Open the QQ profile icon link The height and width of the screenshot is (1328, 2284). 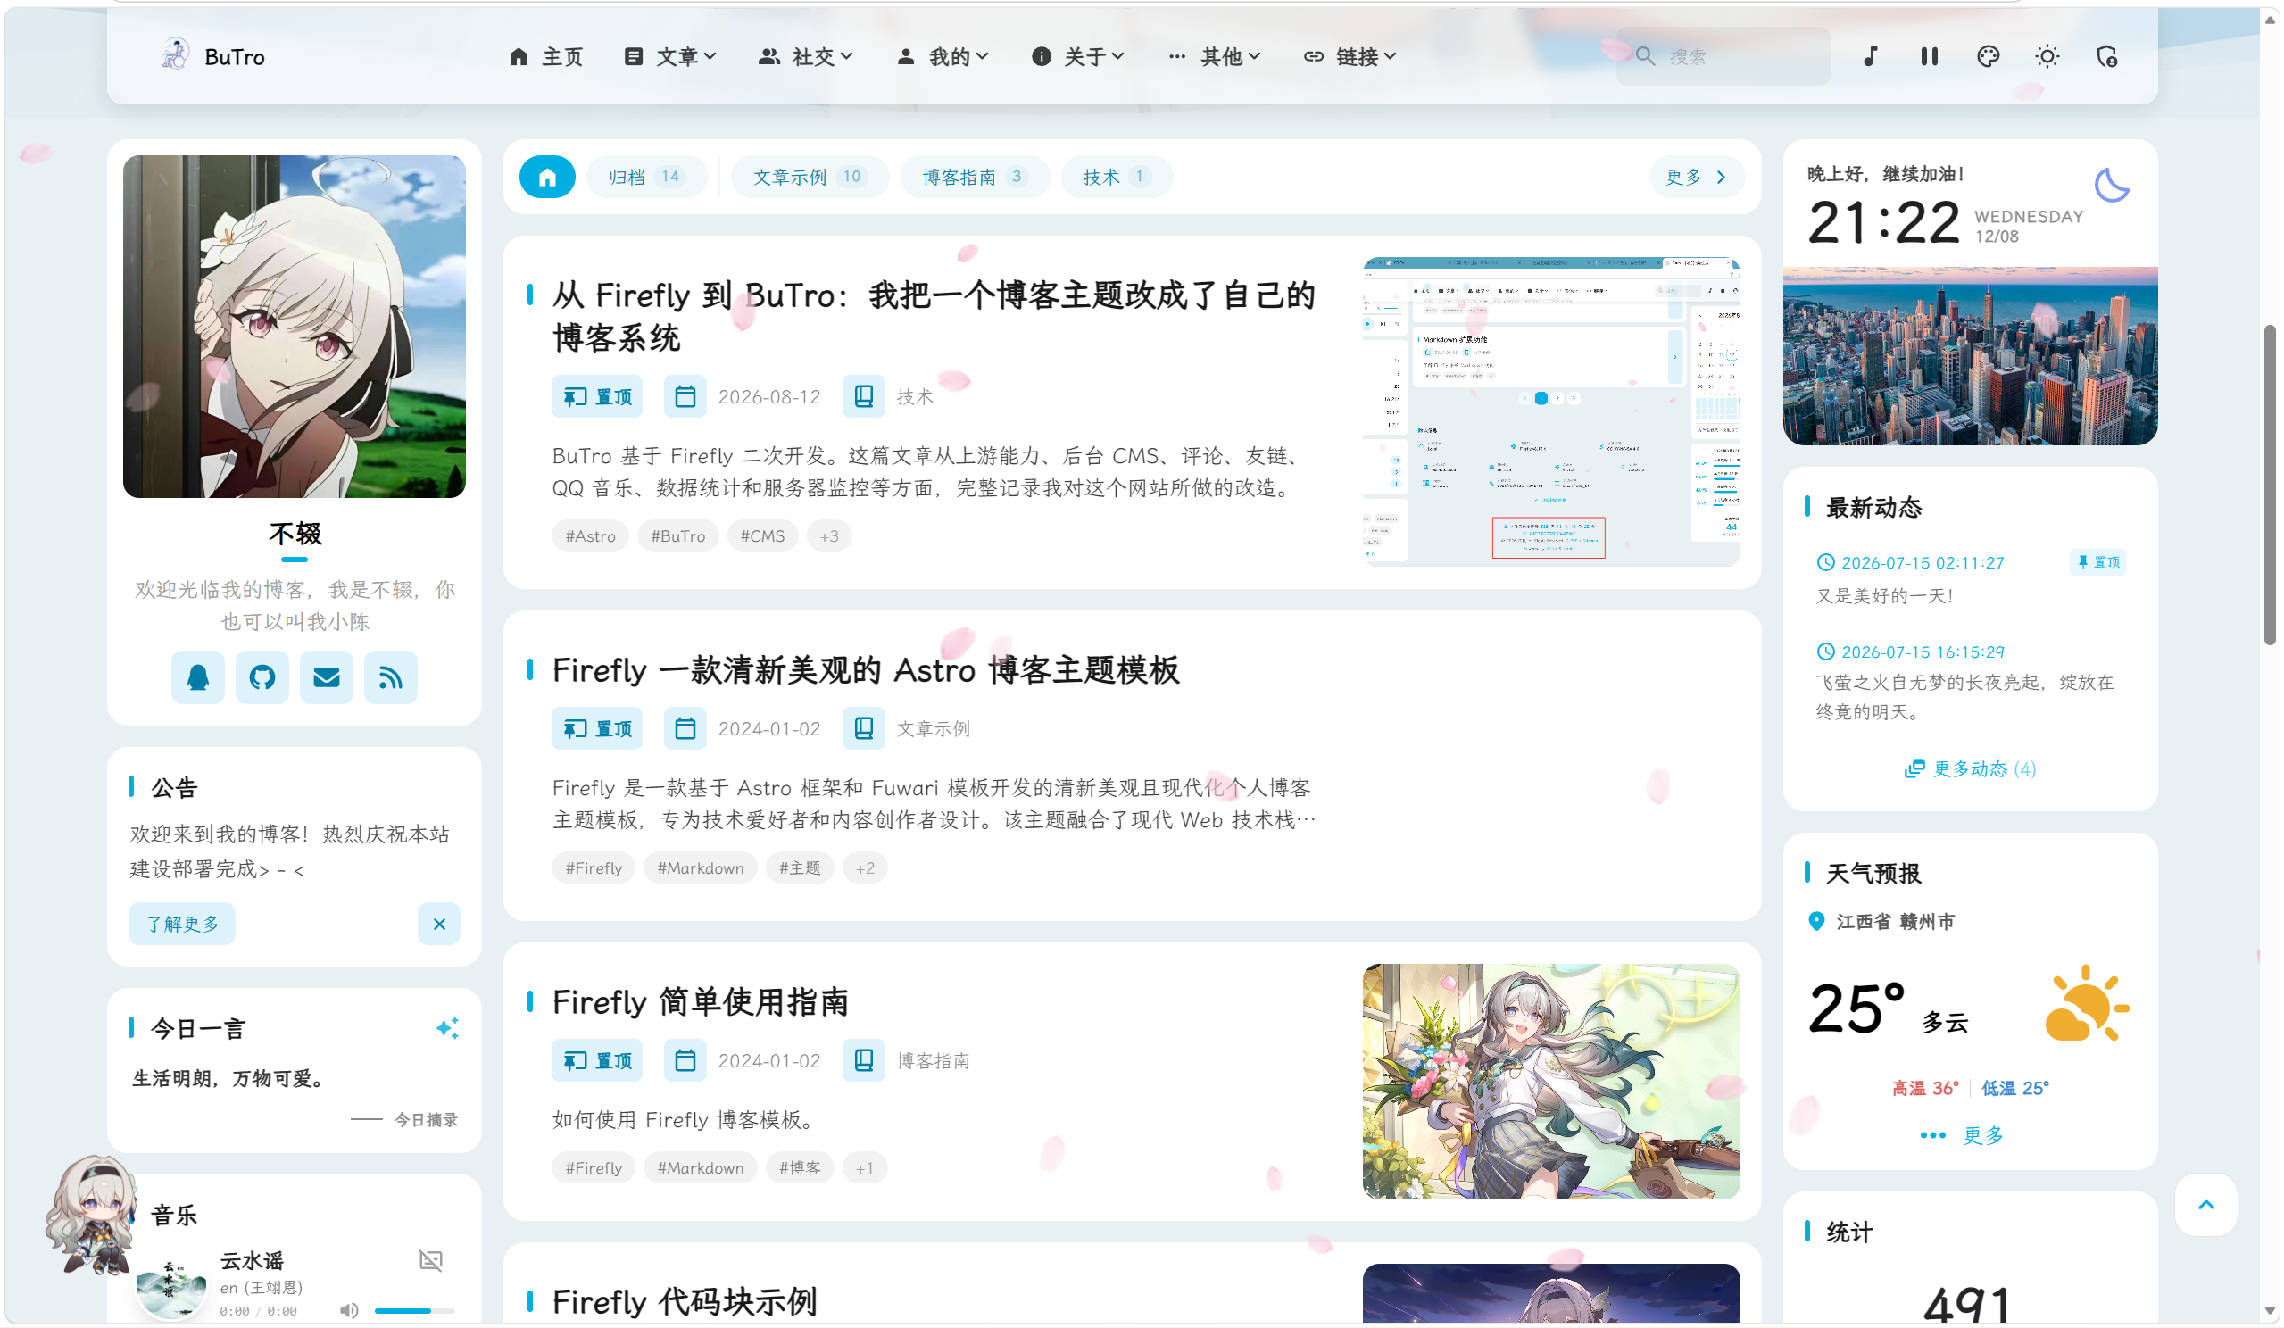(x=197, y=677)
